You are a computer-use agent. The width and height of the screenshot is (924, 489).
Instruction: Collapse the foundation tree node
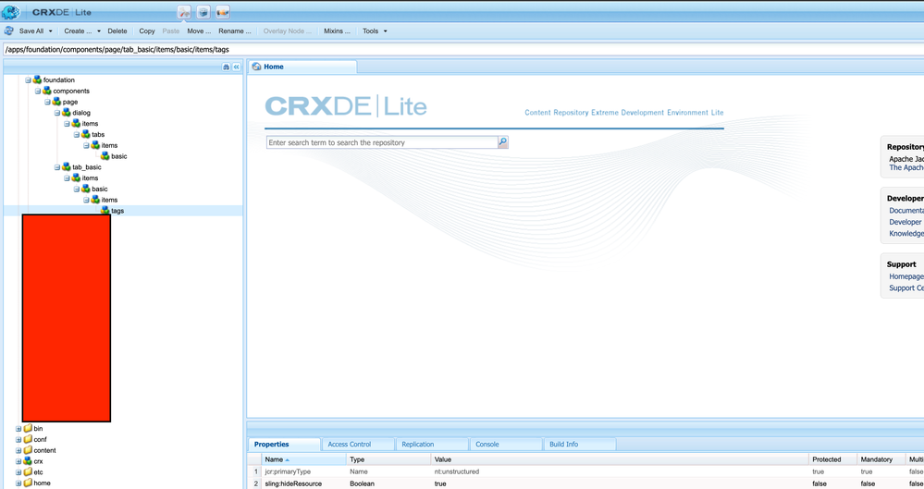point(28,80)
